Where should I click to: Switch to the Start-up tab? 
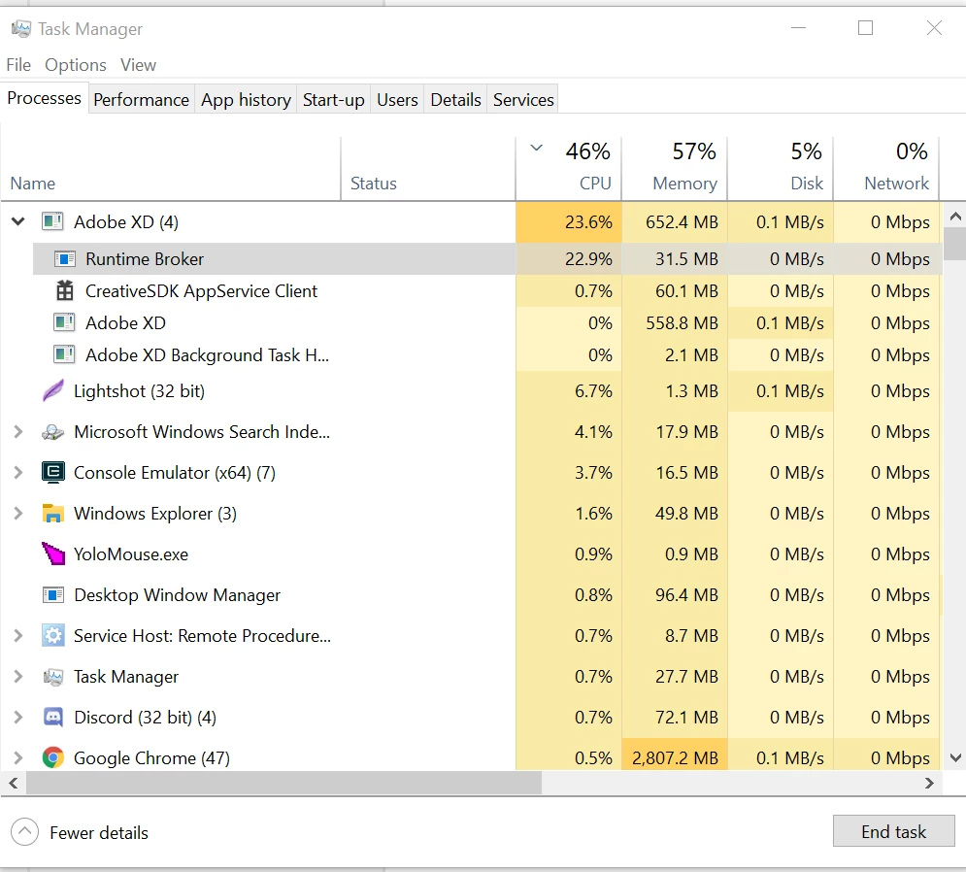pos(333,100)
